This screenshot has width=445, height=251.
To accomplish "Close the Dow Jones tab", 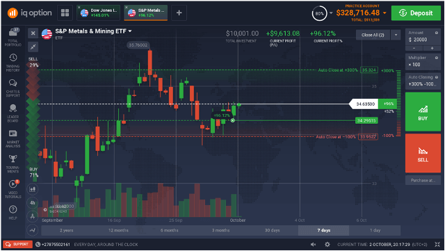I will (79, 8).
